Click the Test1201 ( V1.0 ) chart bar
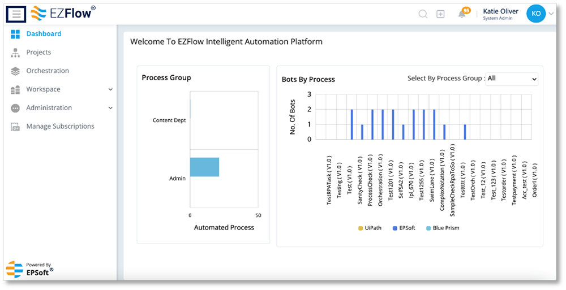 [x=393, y=124]
